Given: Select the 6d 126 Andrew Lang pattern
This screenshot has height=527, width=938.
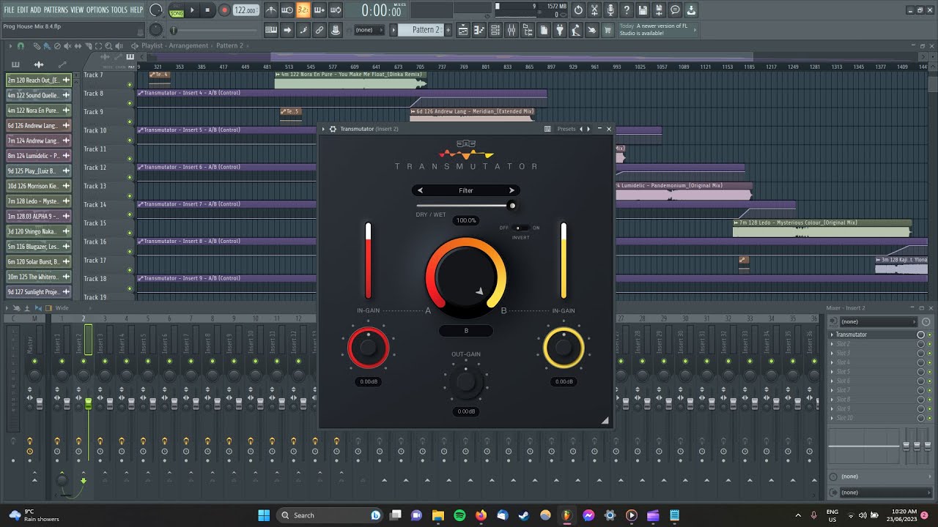Looking at the screenshot, I should (x=39, y=125).
